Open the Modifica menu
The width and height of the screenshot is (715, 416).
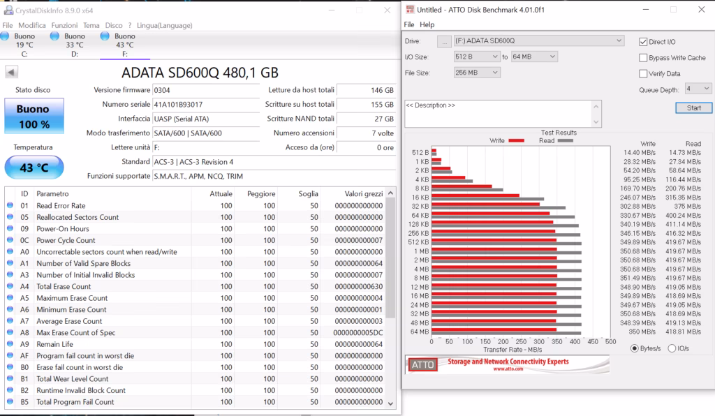pos(32,26)
